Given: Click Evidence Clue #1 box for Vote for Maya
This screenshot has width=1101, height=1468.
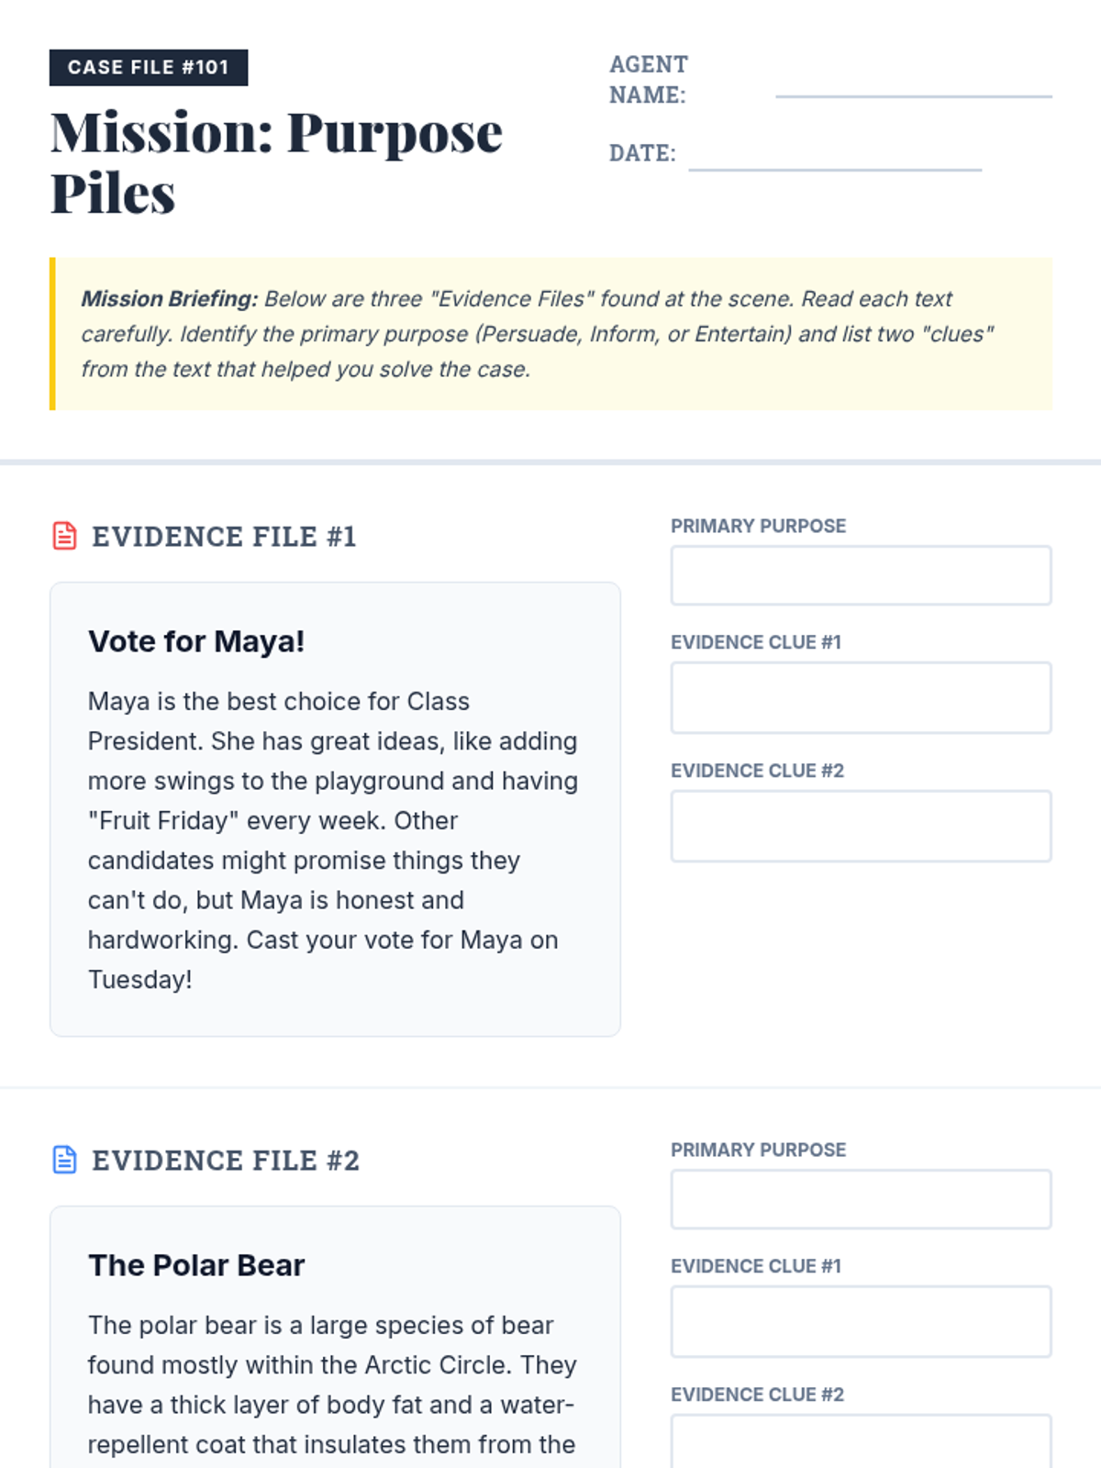Looking at the screenshot, I should coord(861,697).
